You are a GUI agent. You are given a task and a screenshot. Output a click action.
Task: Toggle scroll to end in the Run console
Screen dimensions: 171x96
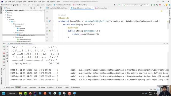(7, 55)
